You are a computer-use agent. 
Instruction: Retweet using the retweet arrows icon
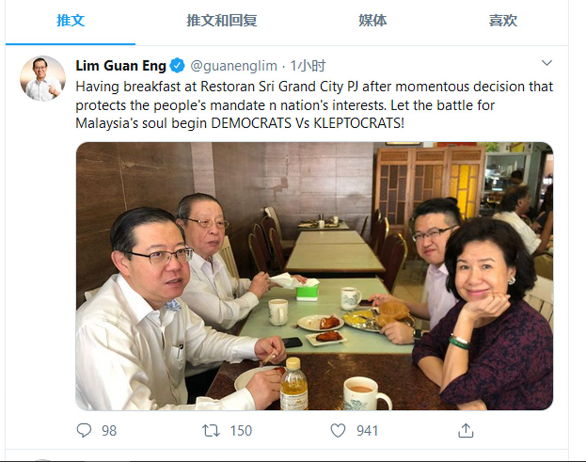coord(211,431)
